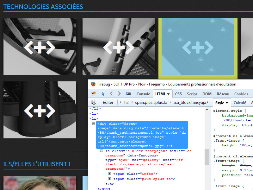The image size is (253, 190).
Task: Switch to the Cookies tab
Action: click(241, 94)
